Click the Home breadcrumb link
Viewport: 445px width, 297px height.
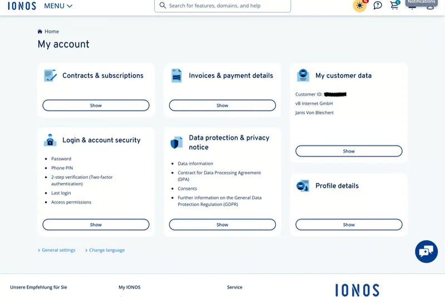tap(52, 31)
